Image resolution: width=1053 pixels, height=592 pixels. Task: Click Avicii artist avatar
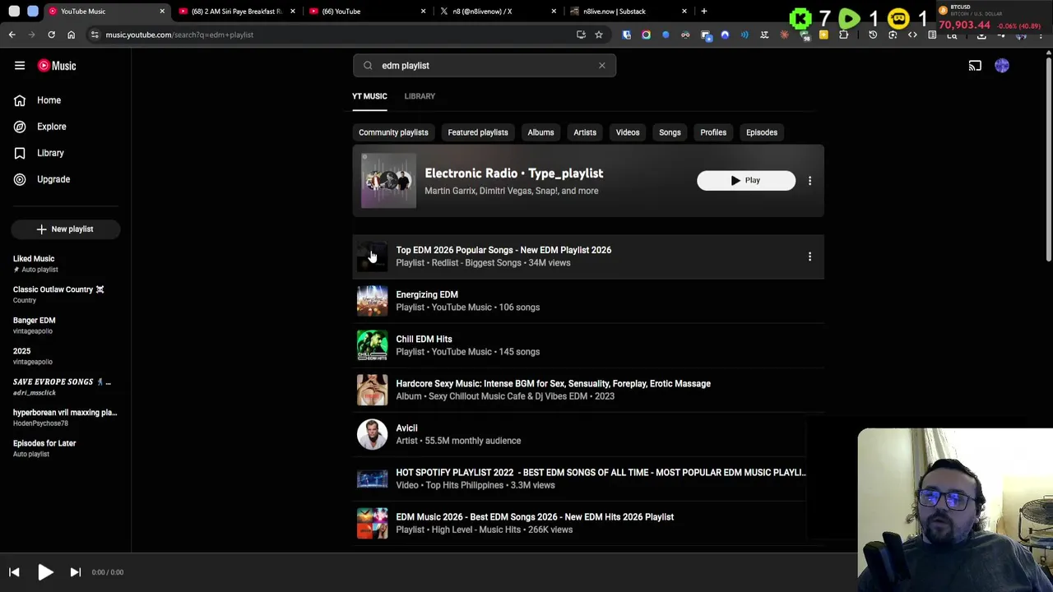(x=372, y=434)
